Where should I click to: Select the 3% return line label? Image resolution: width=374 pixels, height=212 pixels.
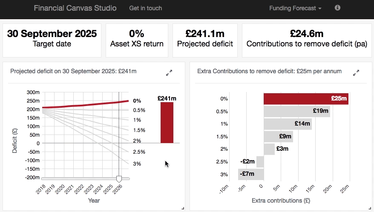(x=137, y=163)
